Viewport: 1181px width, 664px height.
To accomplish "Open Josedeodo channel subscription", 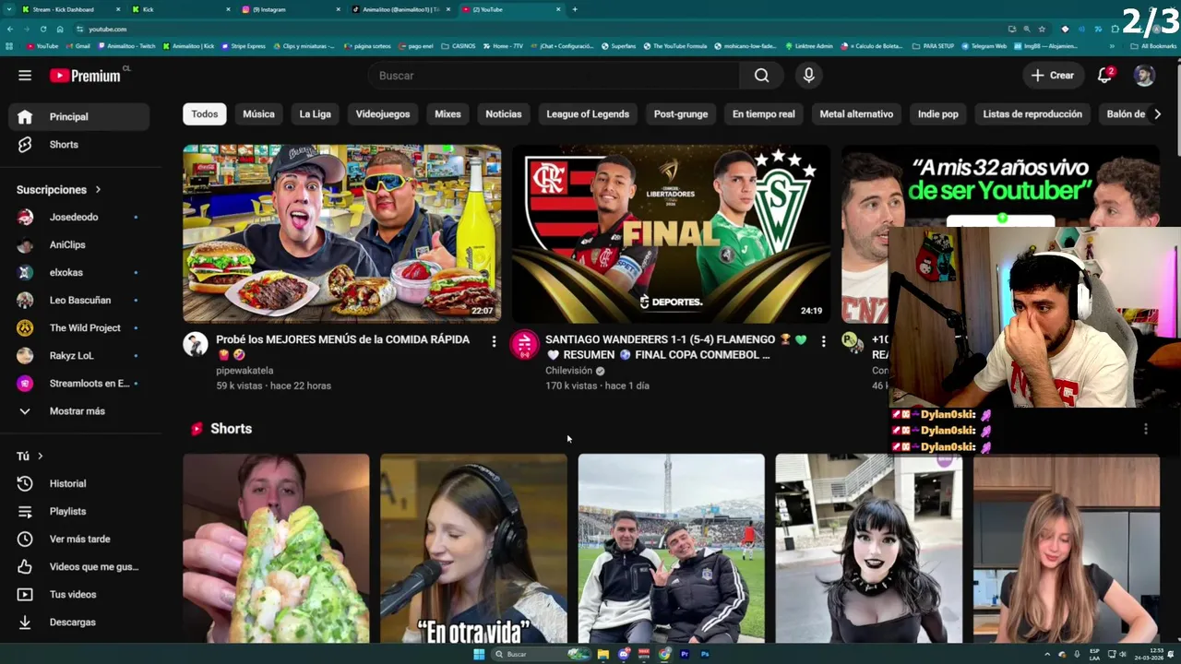I will pos(79,218).
